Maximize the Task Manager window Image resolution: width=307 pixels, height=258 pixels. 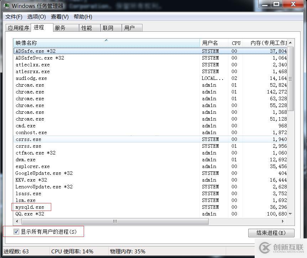tap(276, 4)
